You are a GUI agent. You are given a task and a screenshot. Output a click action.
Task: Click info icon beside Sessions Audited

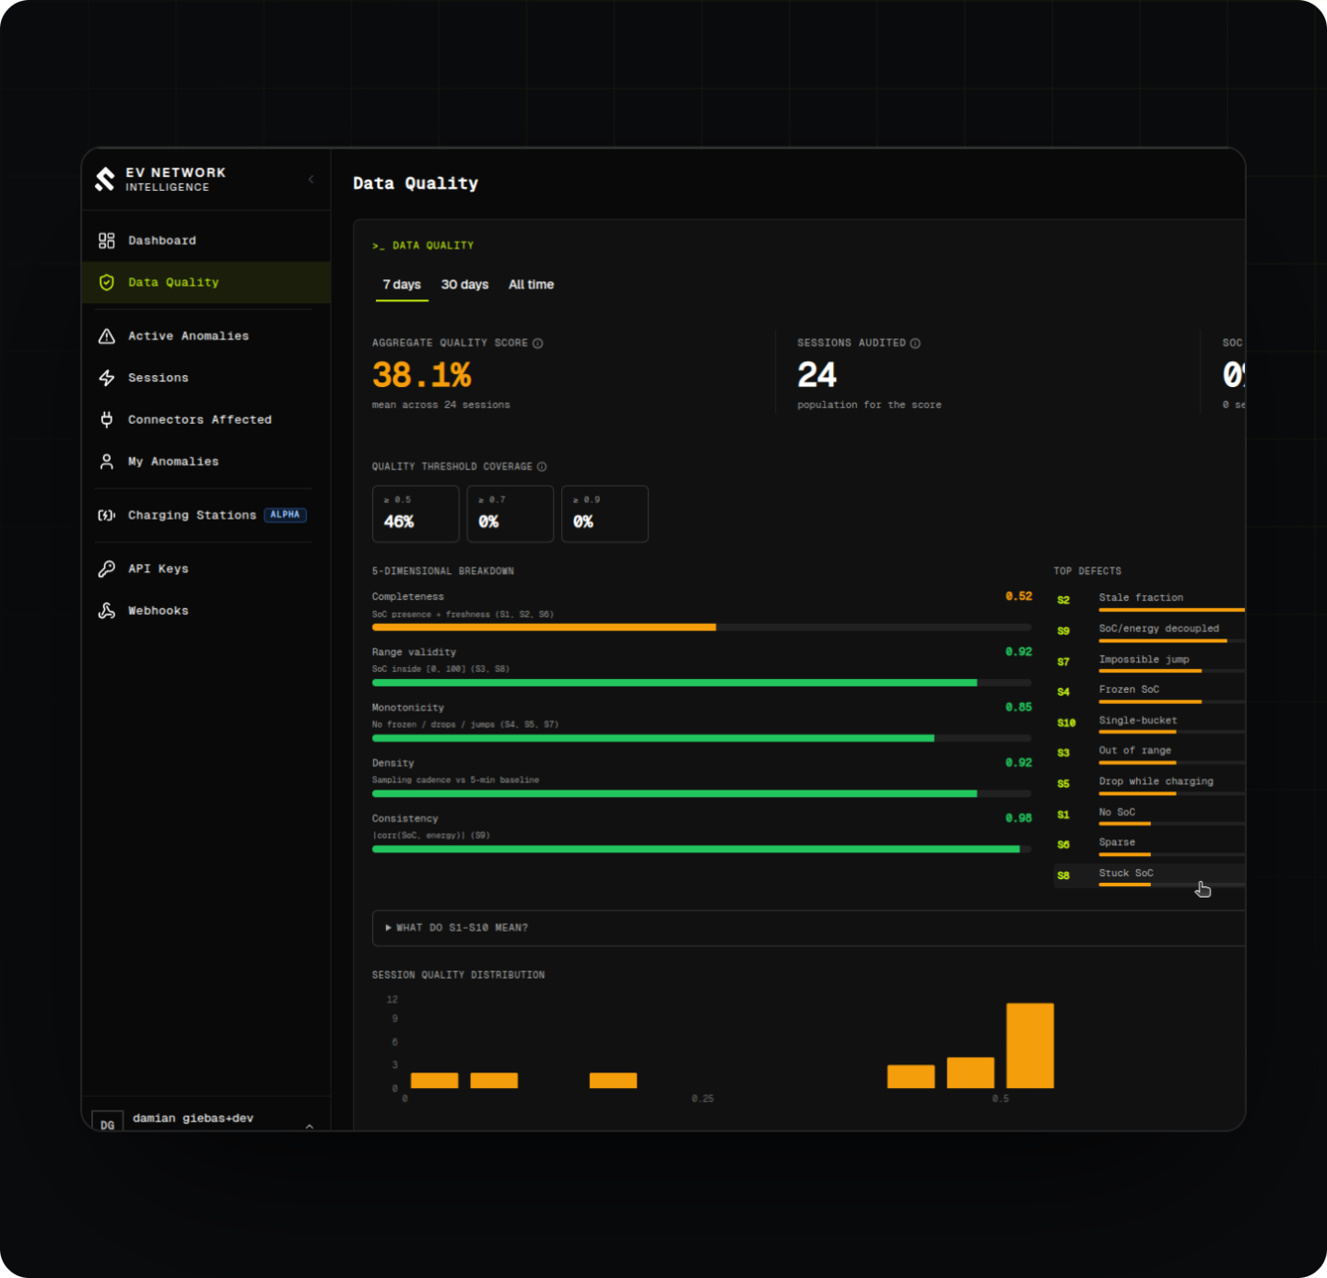click(x=915, y=343)
